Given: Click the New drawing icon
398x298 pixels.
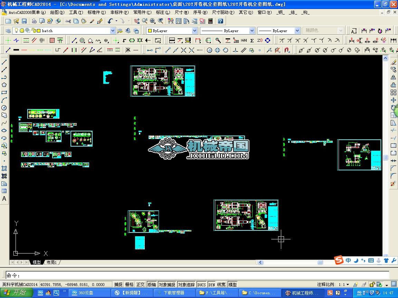Looking at the screenshot, I should click(x=8, y=21).
